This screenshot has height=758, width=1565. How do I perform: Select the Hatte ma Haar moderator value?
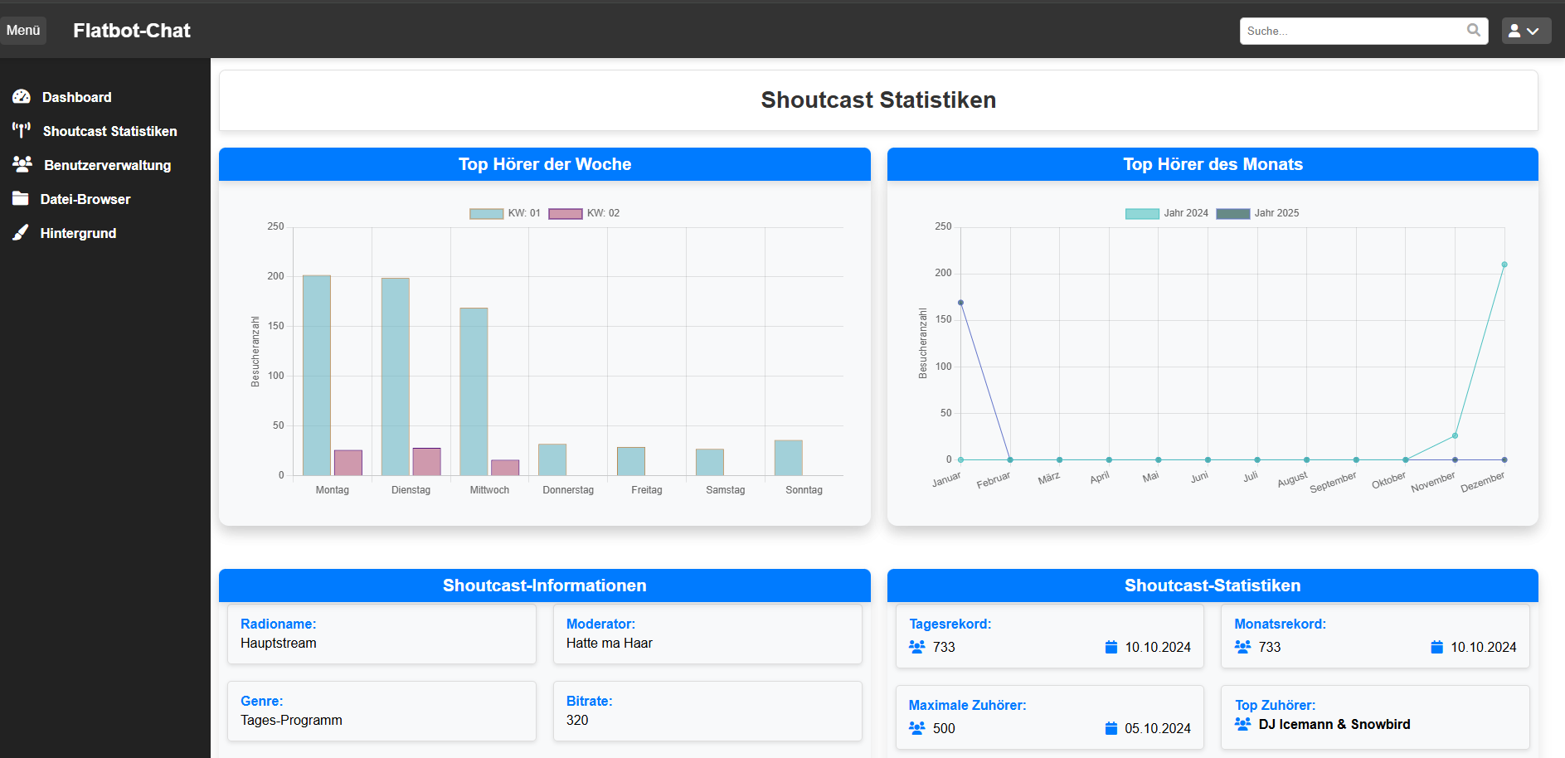click(610, 643)
